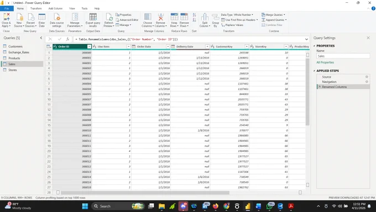The image size is (376, 212).
Task: Open Data source settings
Action: [x=56, y=20]
